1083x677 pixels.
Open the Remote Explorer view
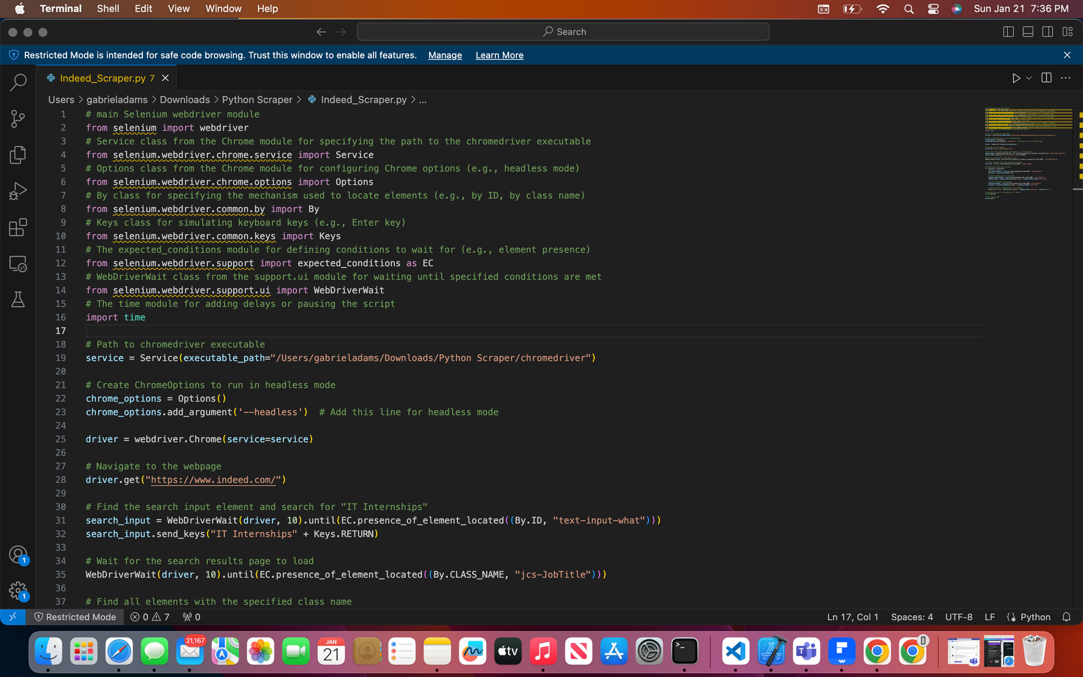[x=18, y=263]
